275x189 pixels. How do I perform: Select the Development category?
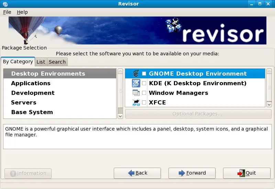tap(60, 93)
